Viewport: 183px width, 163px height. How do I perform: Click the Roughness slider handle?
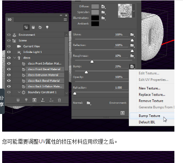point(92,62)
